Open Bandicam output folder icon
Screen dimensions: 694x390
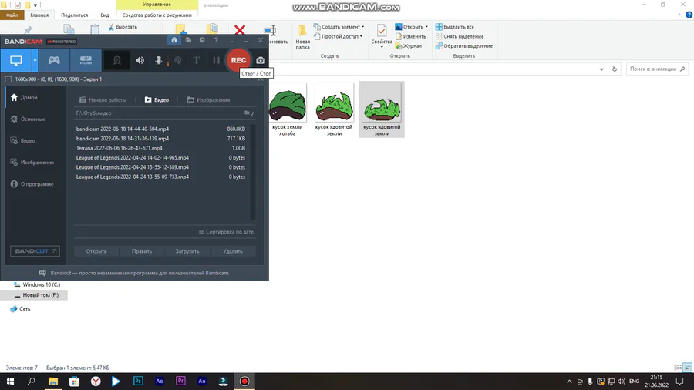[x=188, y=40]
